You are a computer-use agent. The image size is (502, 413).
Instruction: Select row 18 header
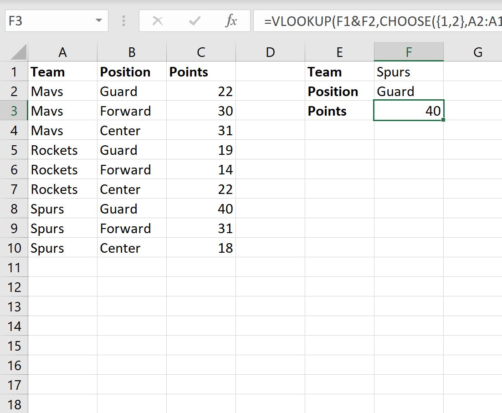pos(14,405)
